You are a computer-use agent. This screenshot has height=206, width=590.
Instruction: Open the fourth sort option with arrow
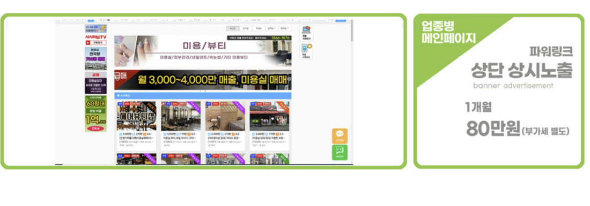tap(271, 28)
